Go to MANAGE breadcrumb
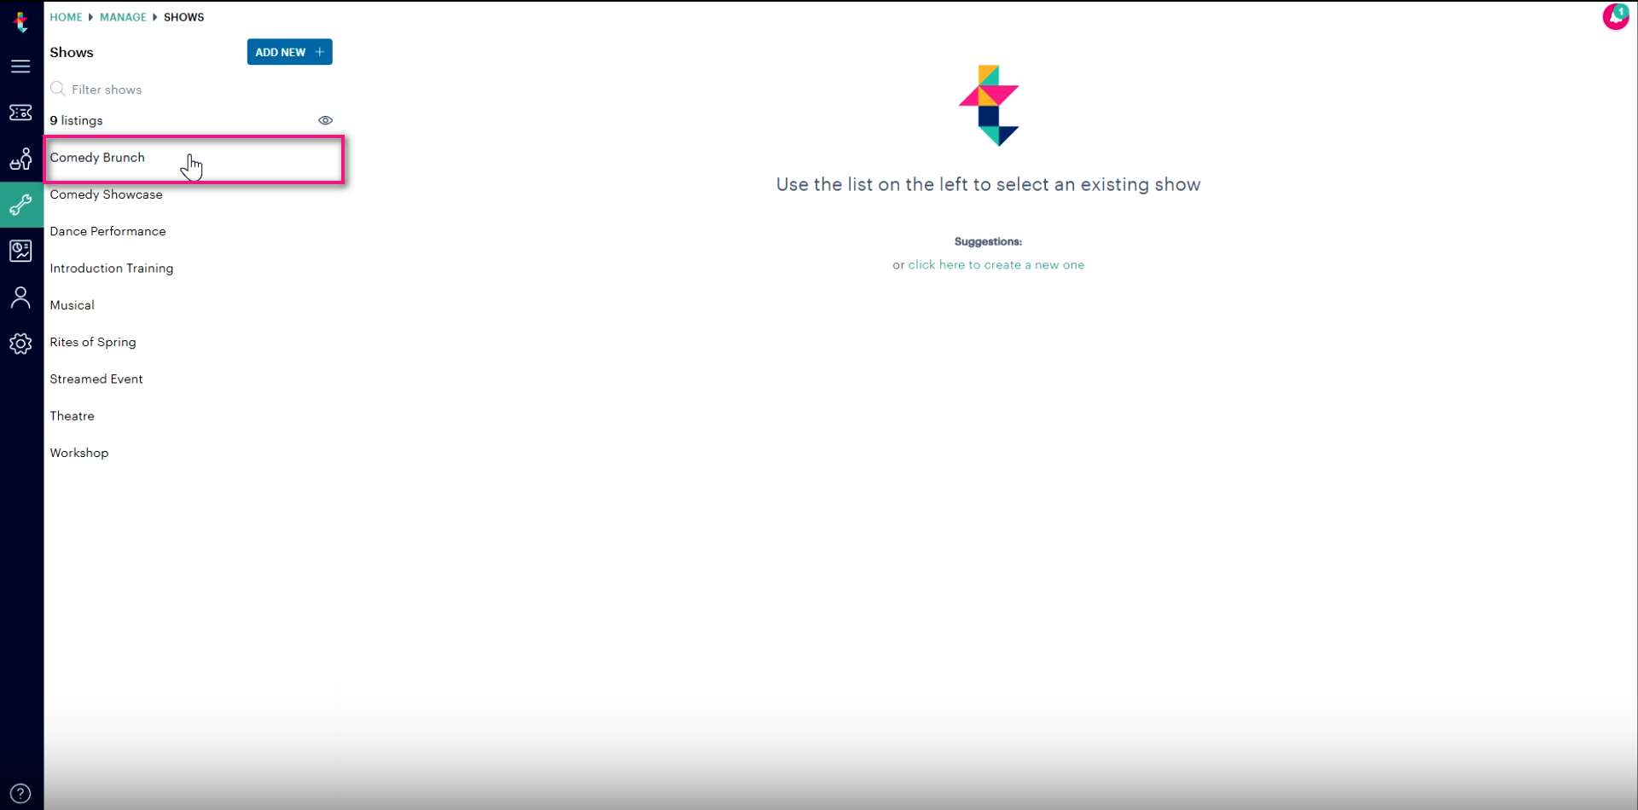This screenshot has width=1638, height=810. click(123, 17)
